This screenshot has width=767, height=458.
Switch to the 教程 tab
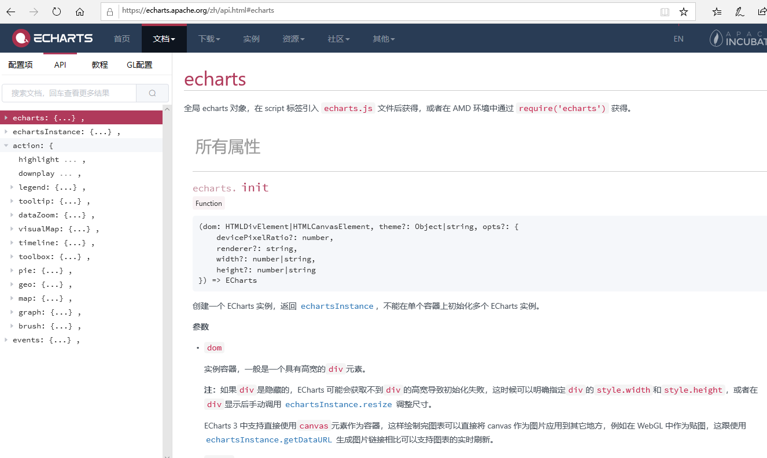pyautogui.click(x=99, y=65)
